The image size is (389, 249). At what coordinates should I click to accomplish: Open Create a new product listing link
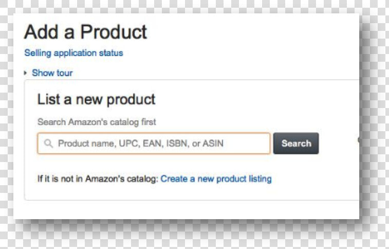point(216,179)
